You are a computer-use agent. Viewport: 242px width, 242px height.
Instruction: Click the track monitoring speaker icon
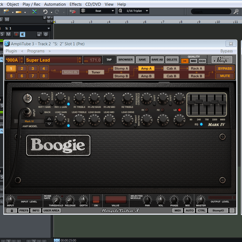22,34
